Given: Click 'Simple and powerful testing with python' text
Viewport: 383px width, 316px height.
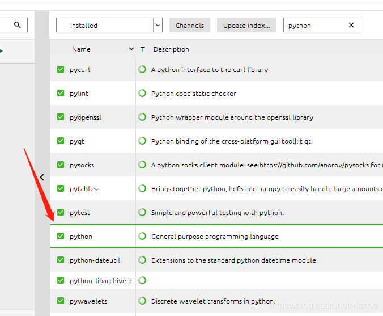Looking at the screenshot, I should (218, 213).
